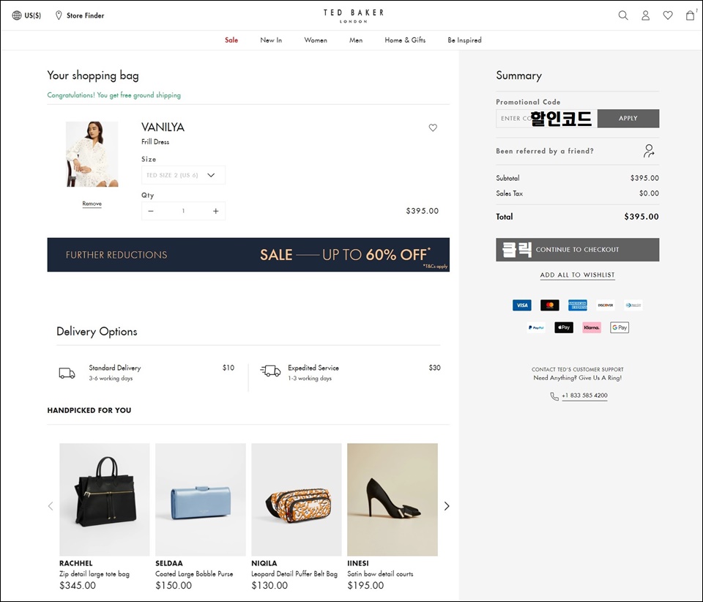Click the Visa payment icon
The width and height of the screenshot is (703, 602).
(522, 305)
